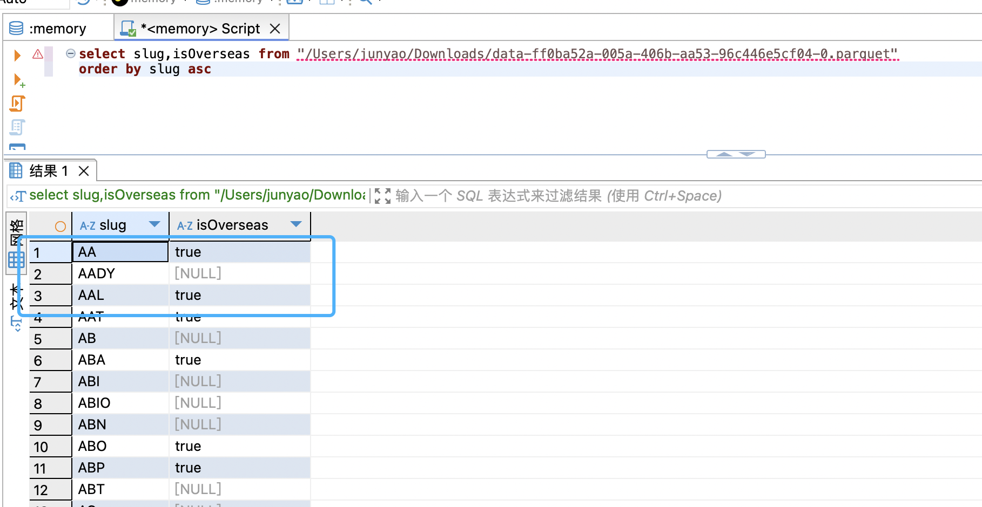Run the SQL script icon
This screenshot has height=507, width=982.
[17, 104]
